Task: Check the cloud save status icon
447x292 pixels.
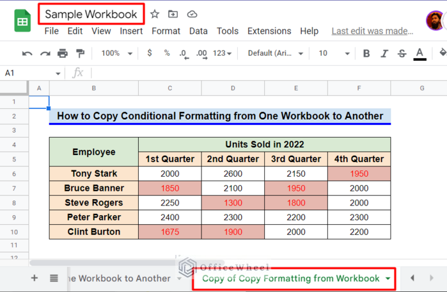Action: click(192, 14)
